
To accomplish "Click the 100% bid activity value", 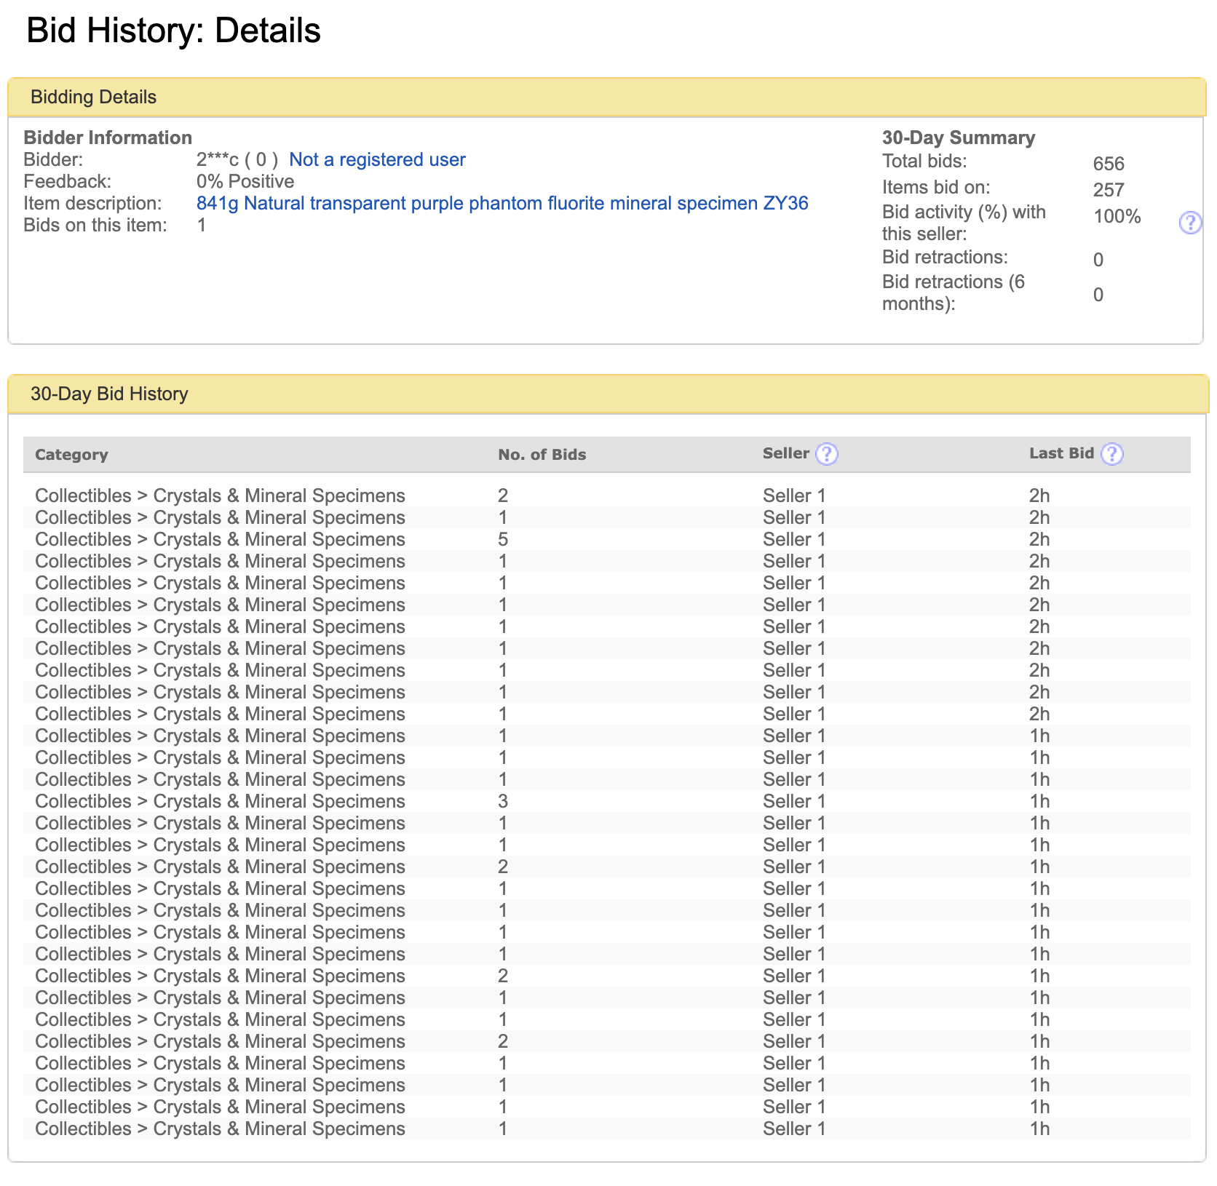I will click(x=1117, y=217).
